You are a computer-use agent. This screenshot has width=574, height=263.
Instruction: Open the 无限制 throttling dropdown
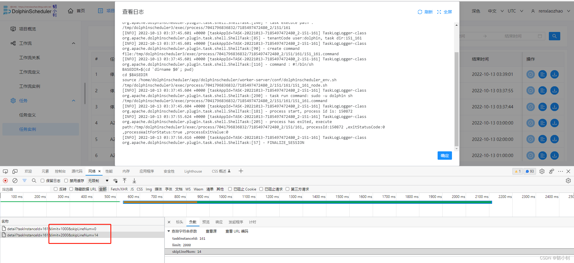[x=98, y=181]
